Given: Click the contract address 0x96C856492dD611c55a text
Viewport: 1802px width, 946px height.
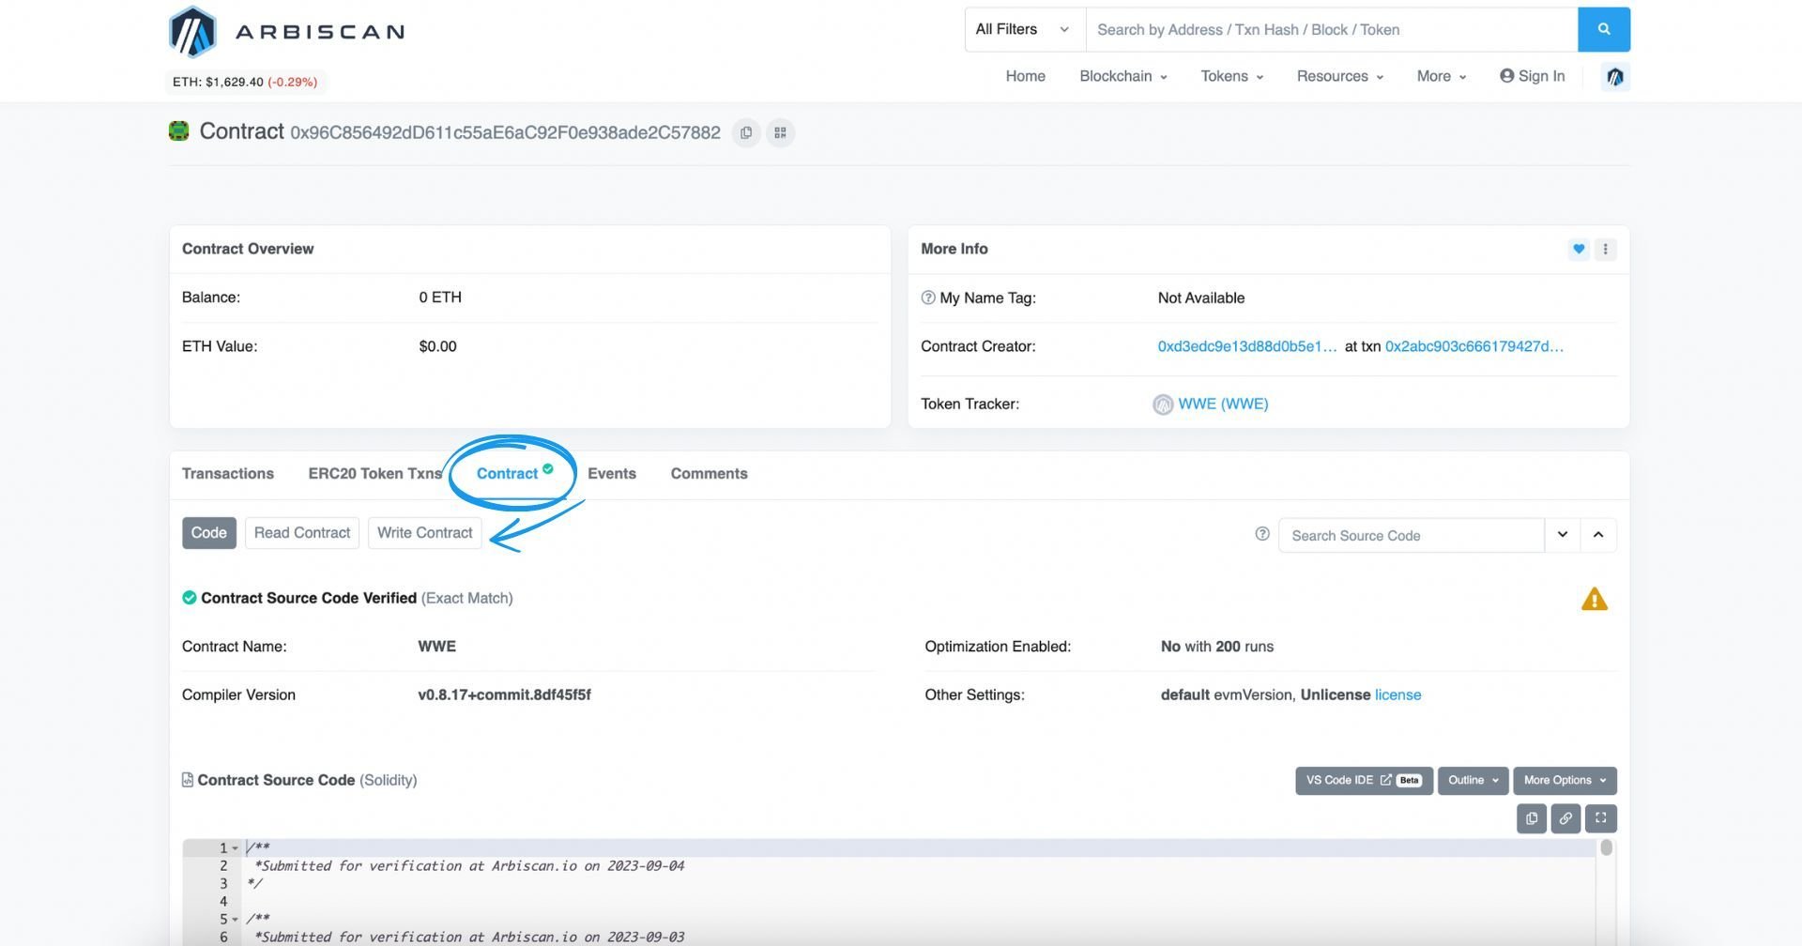Looking at the screenshot, I should click(x=505, y=132).
